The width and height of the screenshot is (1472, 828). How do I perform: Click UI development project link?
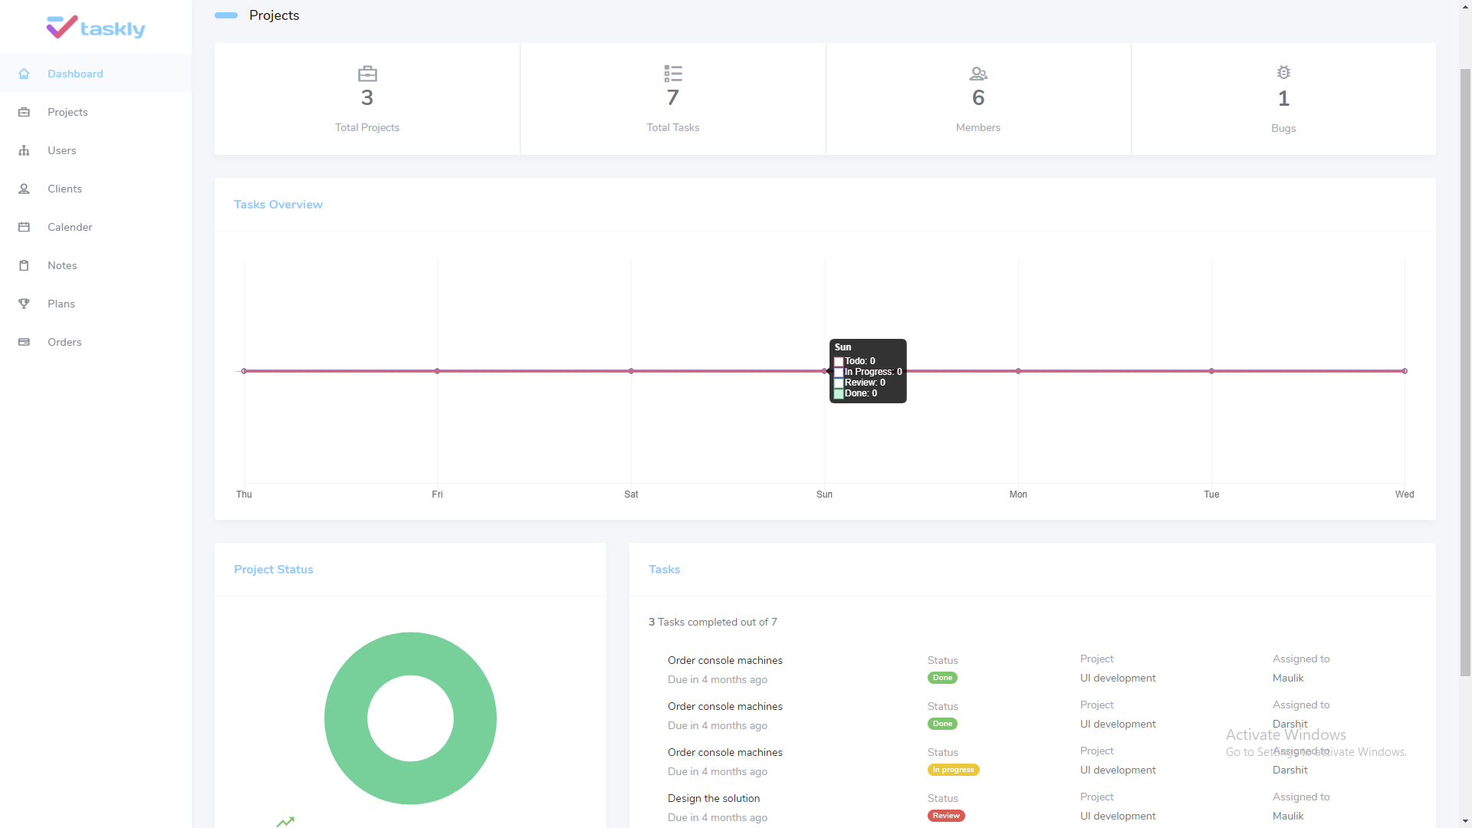(x=1117, y=678)
